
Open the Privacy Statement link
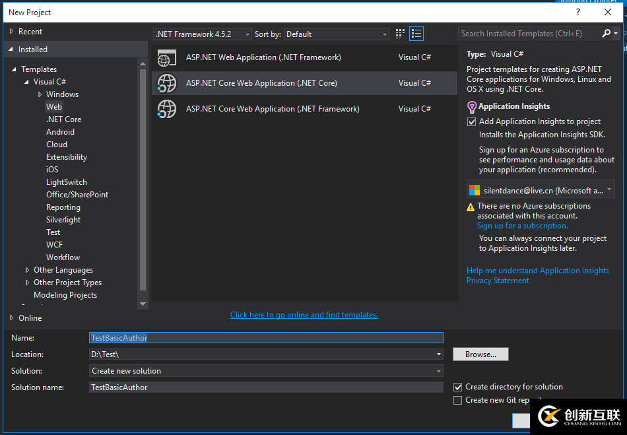498,281
